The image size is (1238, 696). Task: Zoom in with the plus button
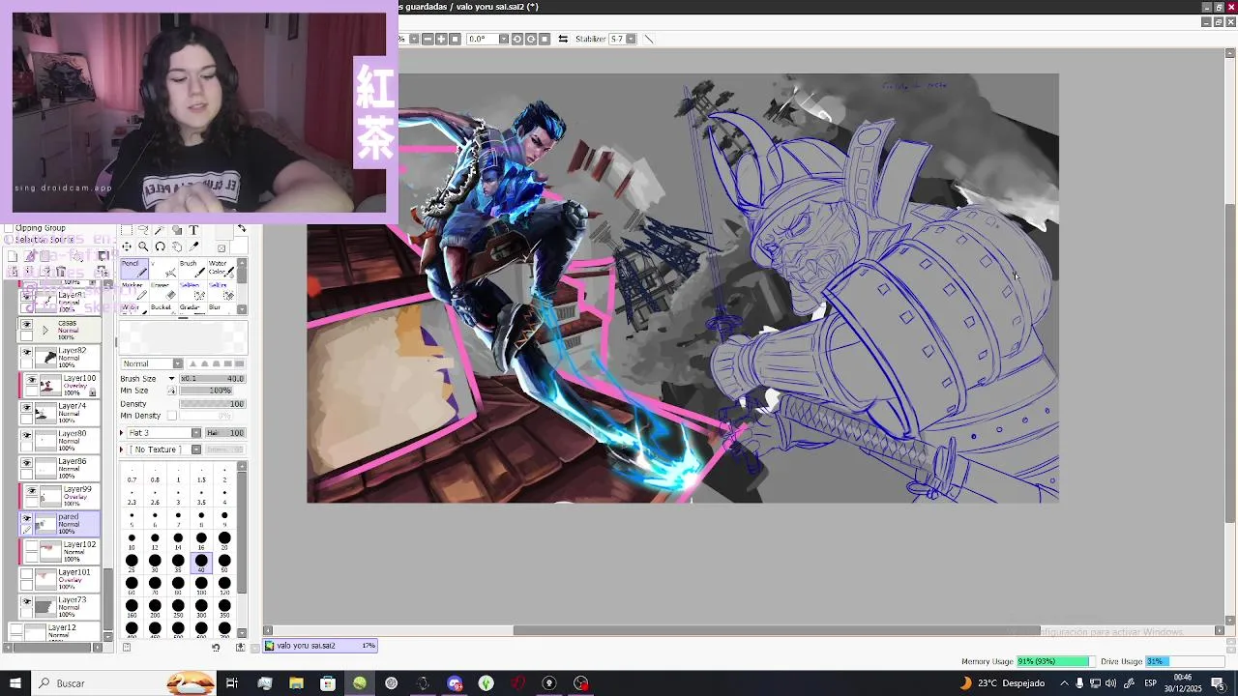(x=441, y=39)
